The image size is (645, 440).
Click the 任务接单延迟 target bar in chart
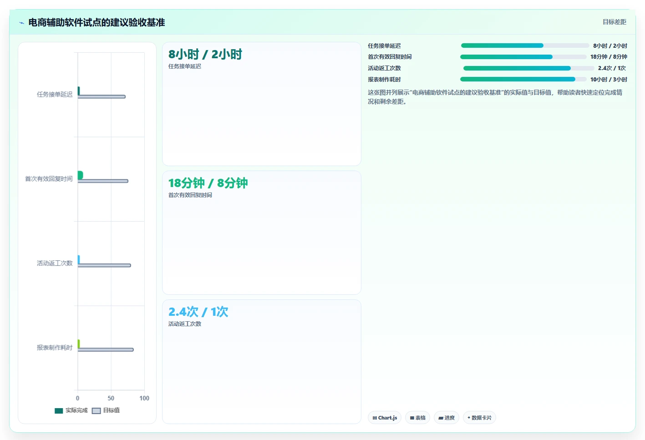pyautogui.click(x=102, y=96)
